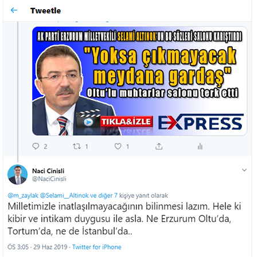Click the Tweetle header title
This screenshot has width=258, height=257.
(x=45, y=11)
